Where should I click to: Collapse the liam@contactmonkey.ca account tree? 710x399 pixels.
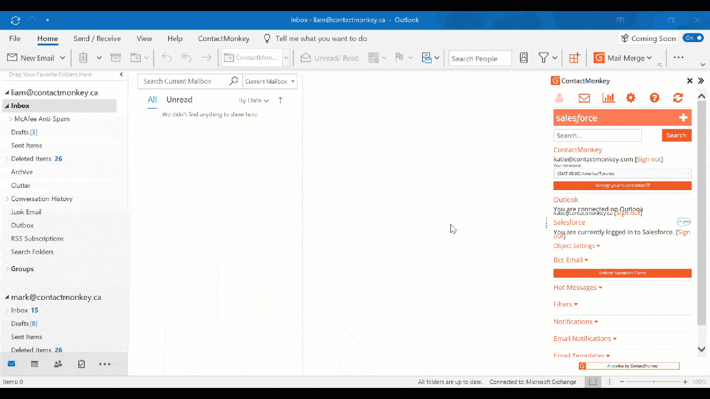click(x=7, y=93)
